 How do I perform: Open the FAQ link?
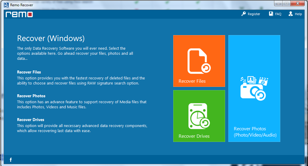point(278,14)
